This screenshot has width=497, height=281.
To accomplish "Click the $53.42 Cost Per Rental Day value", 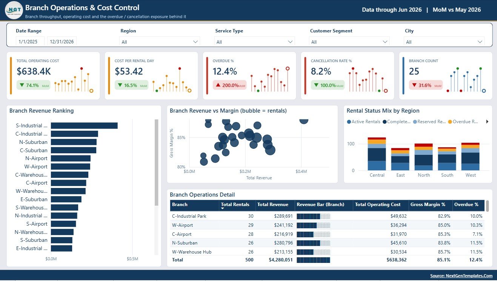I will (x=129, y=72).
